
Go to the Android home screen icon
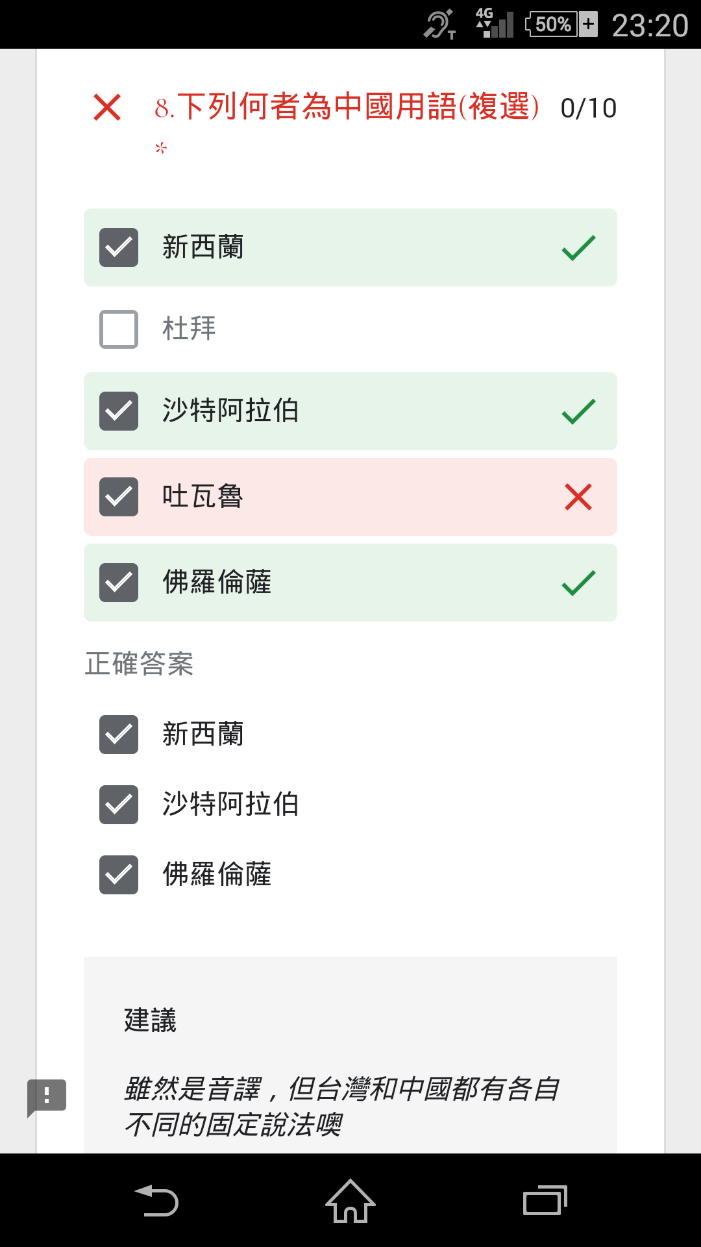[350, 1200]
